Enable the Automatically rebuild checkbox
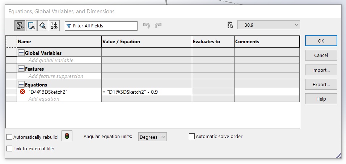Viewport: 346px width, 164px height. pos(9,137)
